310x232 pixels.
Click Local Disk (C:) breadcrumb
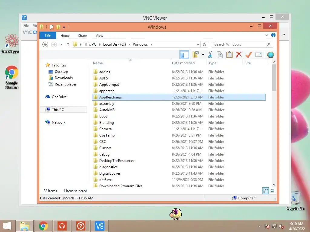[114, 44]
